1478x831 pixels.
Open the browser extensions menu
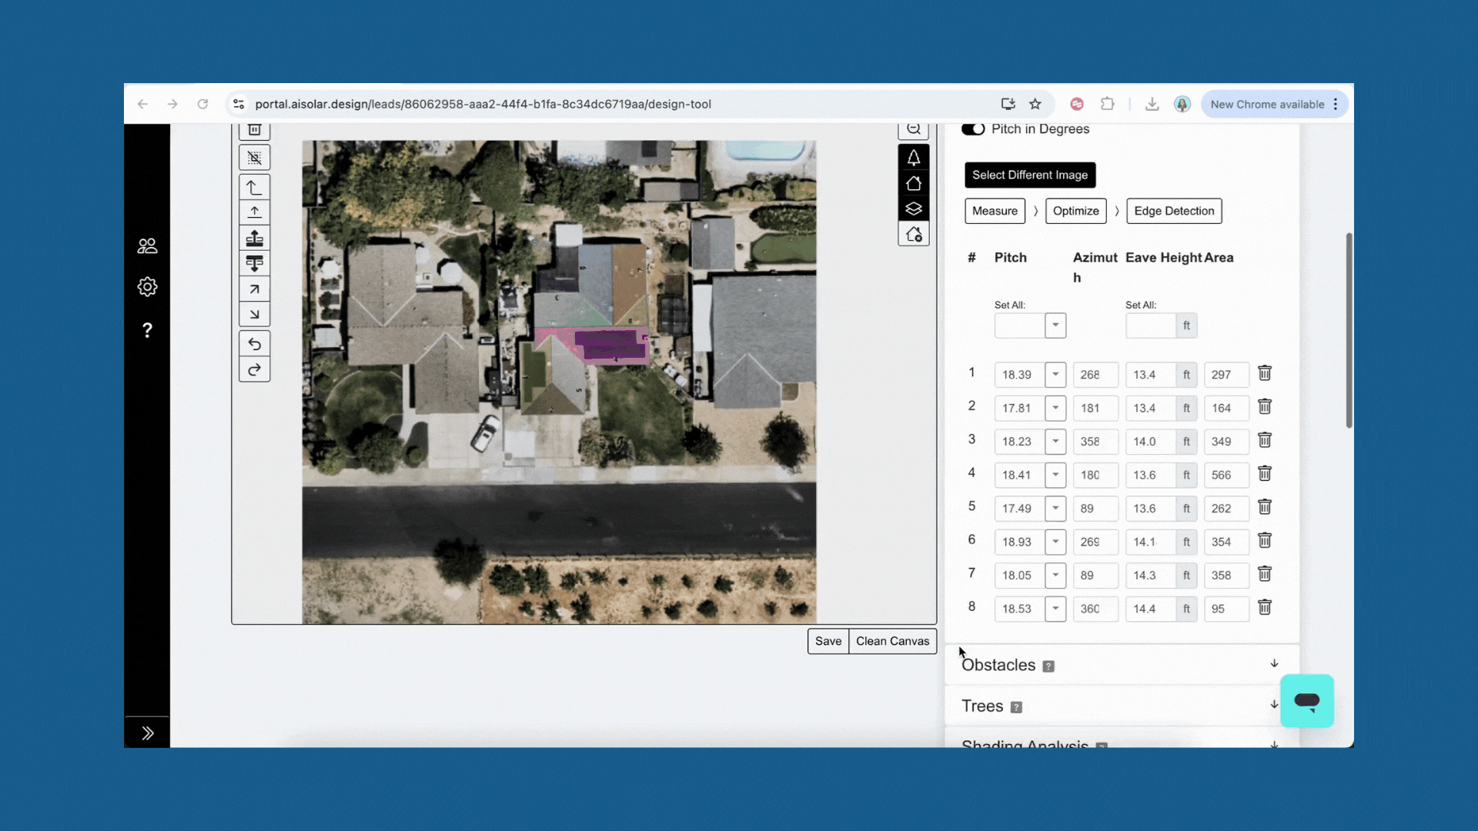1107,104
